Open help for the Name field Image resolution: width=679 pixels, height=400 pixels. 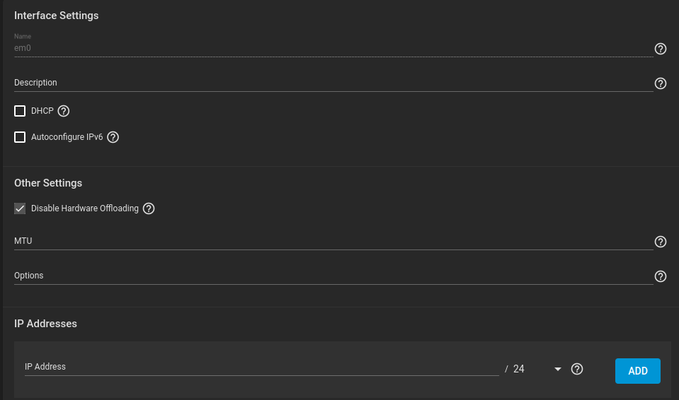(x=660, y=49)
